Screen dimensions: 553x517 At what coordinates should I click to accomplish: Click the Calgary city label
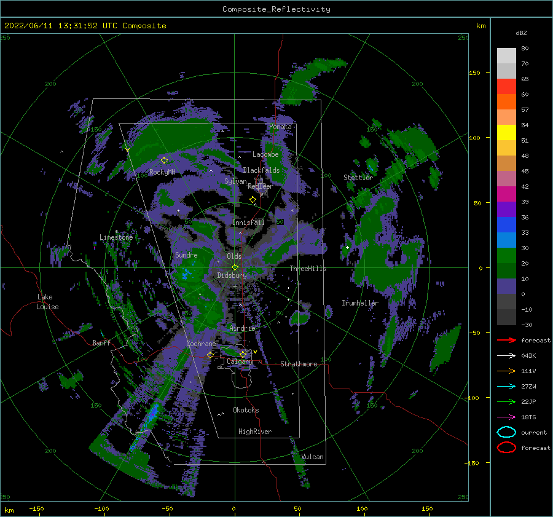click(x=240, y=361)
